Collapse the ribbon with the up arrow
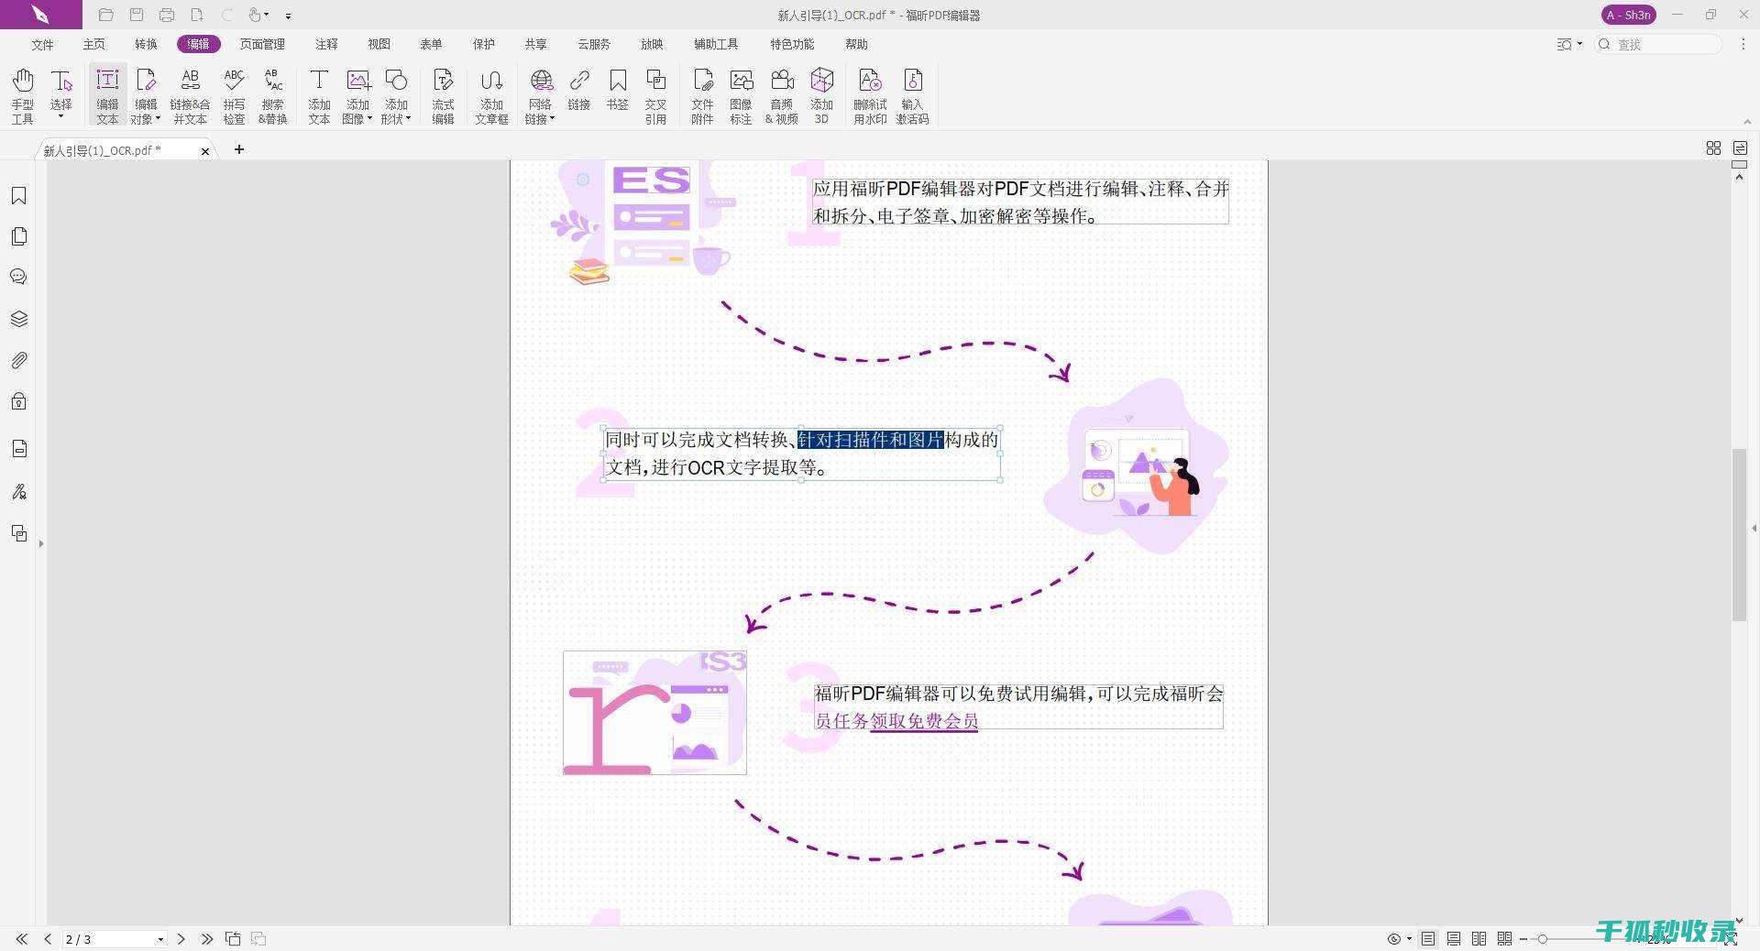Image resolution: width=1760 pixels, height=951 pixels. (1746, 122)
